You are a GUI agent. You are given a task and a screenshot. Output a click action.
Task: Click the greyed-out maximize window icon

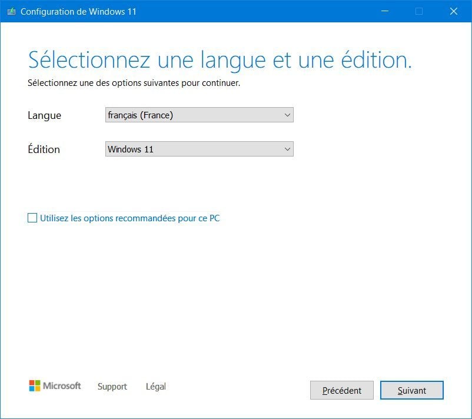418,11
